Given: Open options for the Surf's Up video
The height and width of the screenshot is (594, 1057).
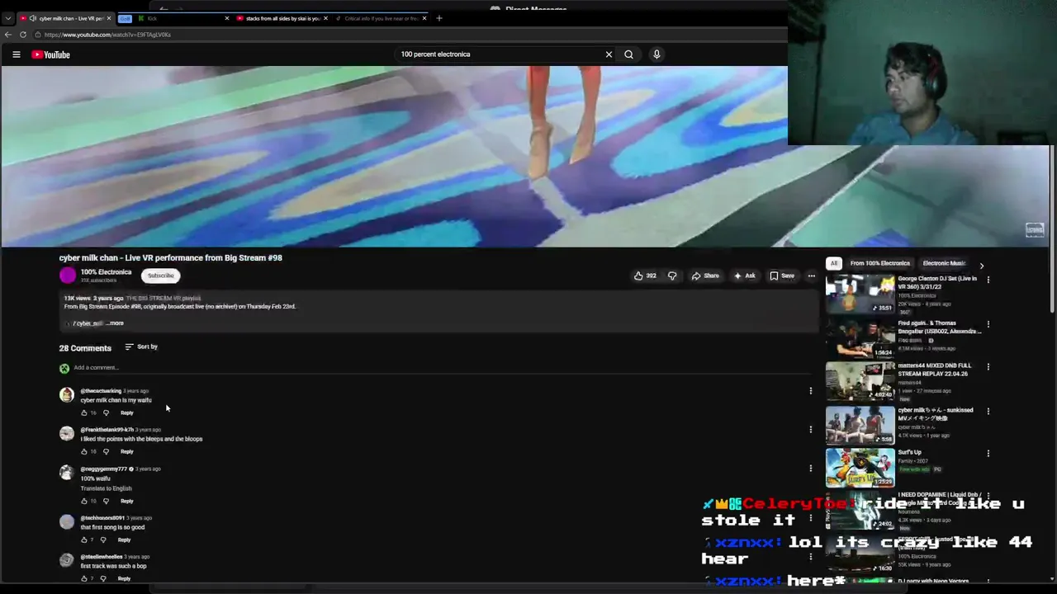Looking at the screenshot, I should click(x=988, y=453).
